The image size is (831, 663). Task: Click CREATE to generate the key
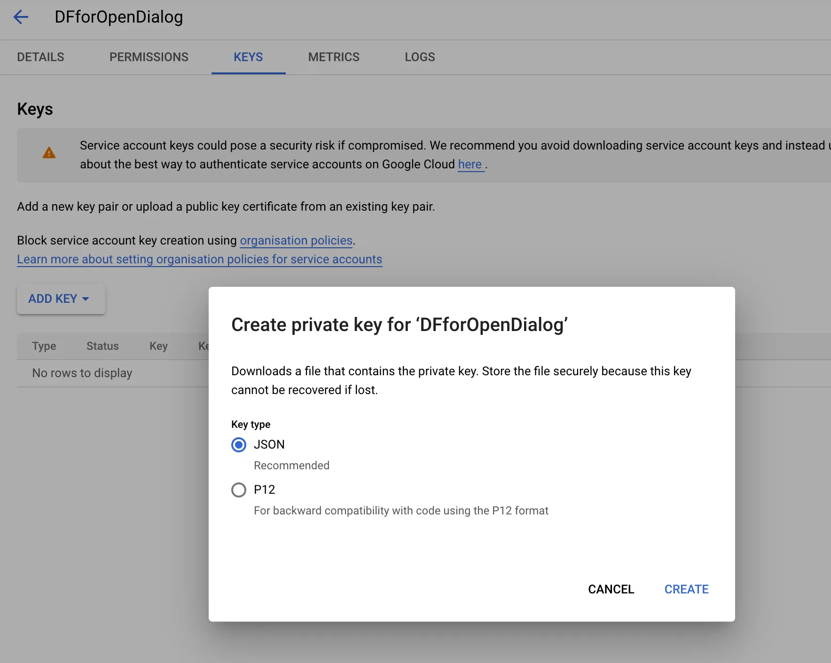[x=686, y=589]
